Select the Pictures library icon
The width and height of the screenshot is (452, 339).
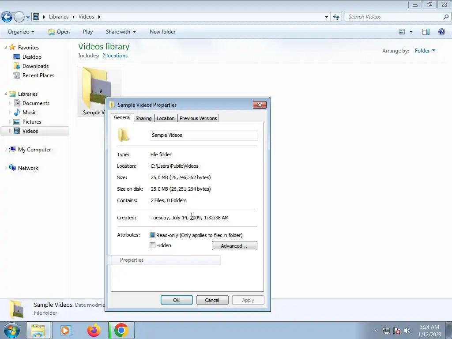pos(17,122)
